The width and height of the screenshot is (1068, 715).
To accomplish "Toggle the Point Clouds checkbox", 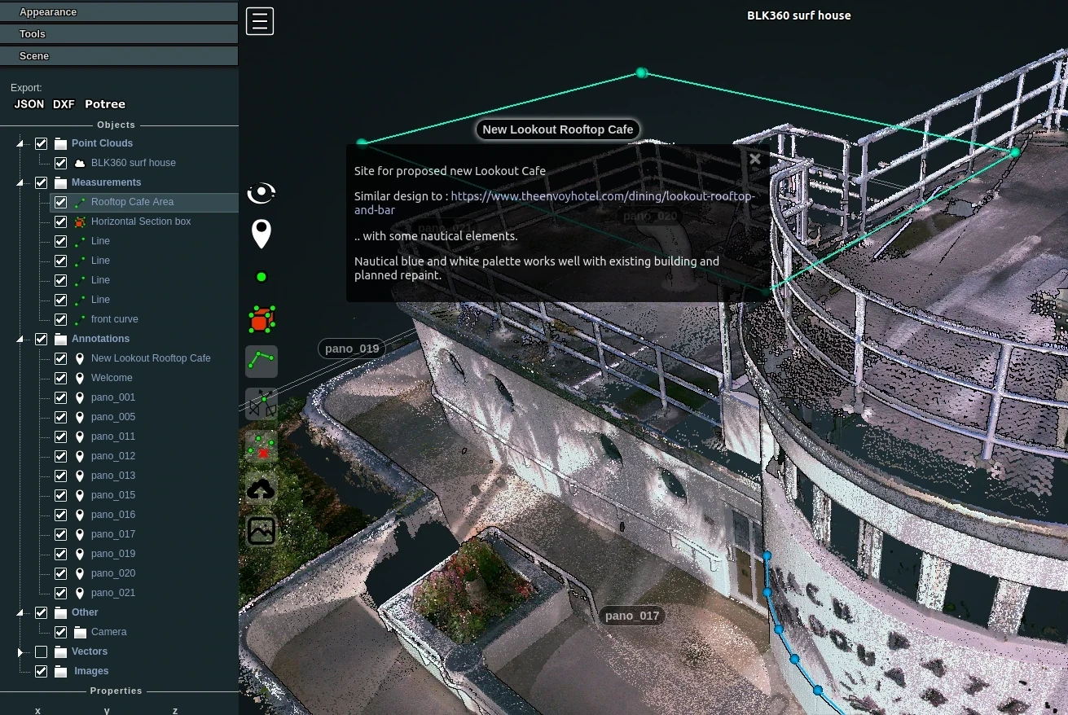I will [x=41, y=143].
